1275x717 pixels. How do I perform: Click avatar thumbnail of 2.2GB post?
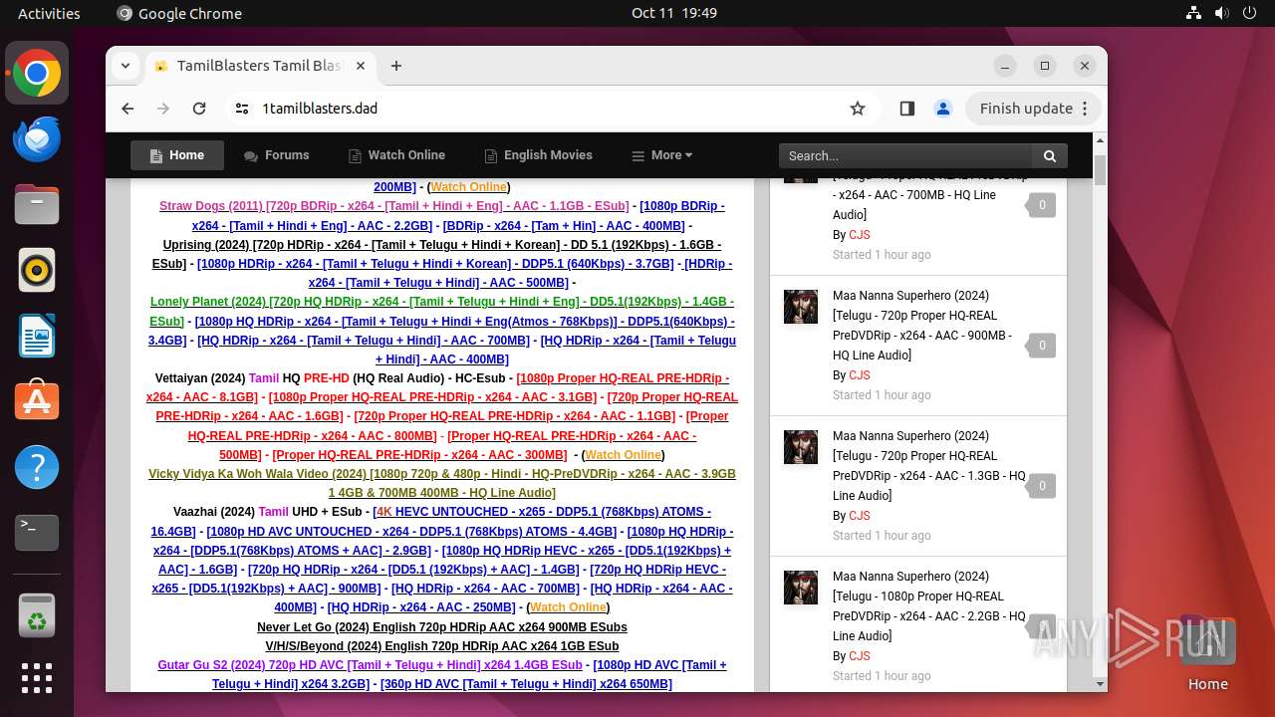pyautogui.click(x=801, y=588)
